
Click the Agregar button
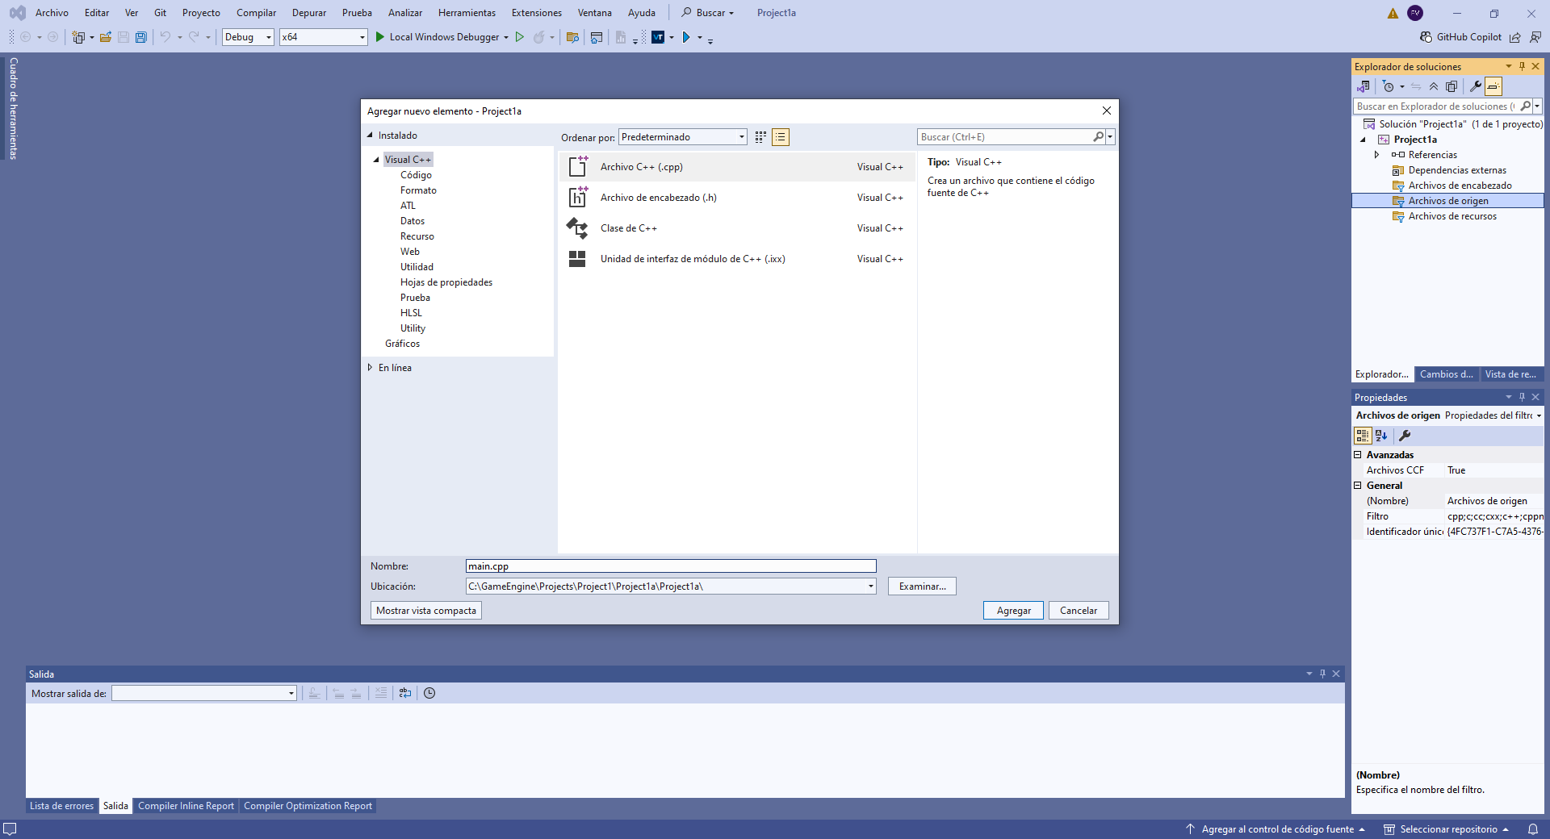(1013, 611)
